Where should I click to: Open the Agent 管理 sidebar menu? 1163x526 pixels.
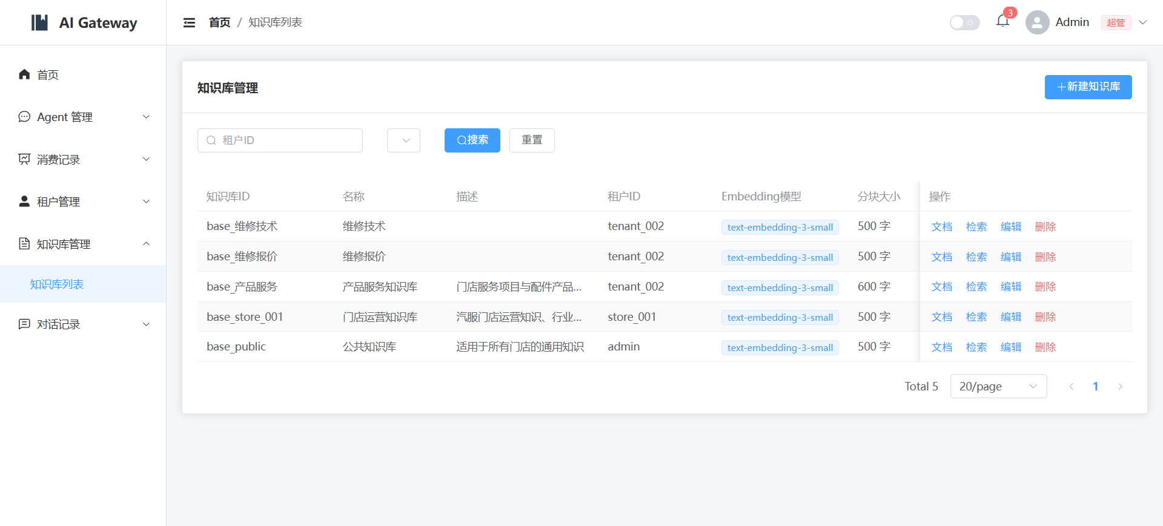tap(83, 117)
